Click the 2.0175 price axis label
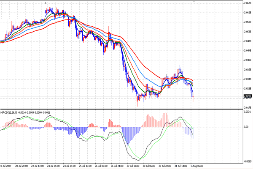The image size is (253, 169). [248, 108]
